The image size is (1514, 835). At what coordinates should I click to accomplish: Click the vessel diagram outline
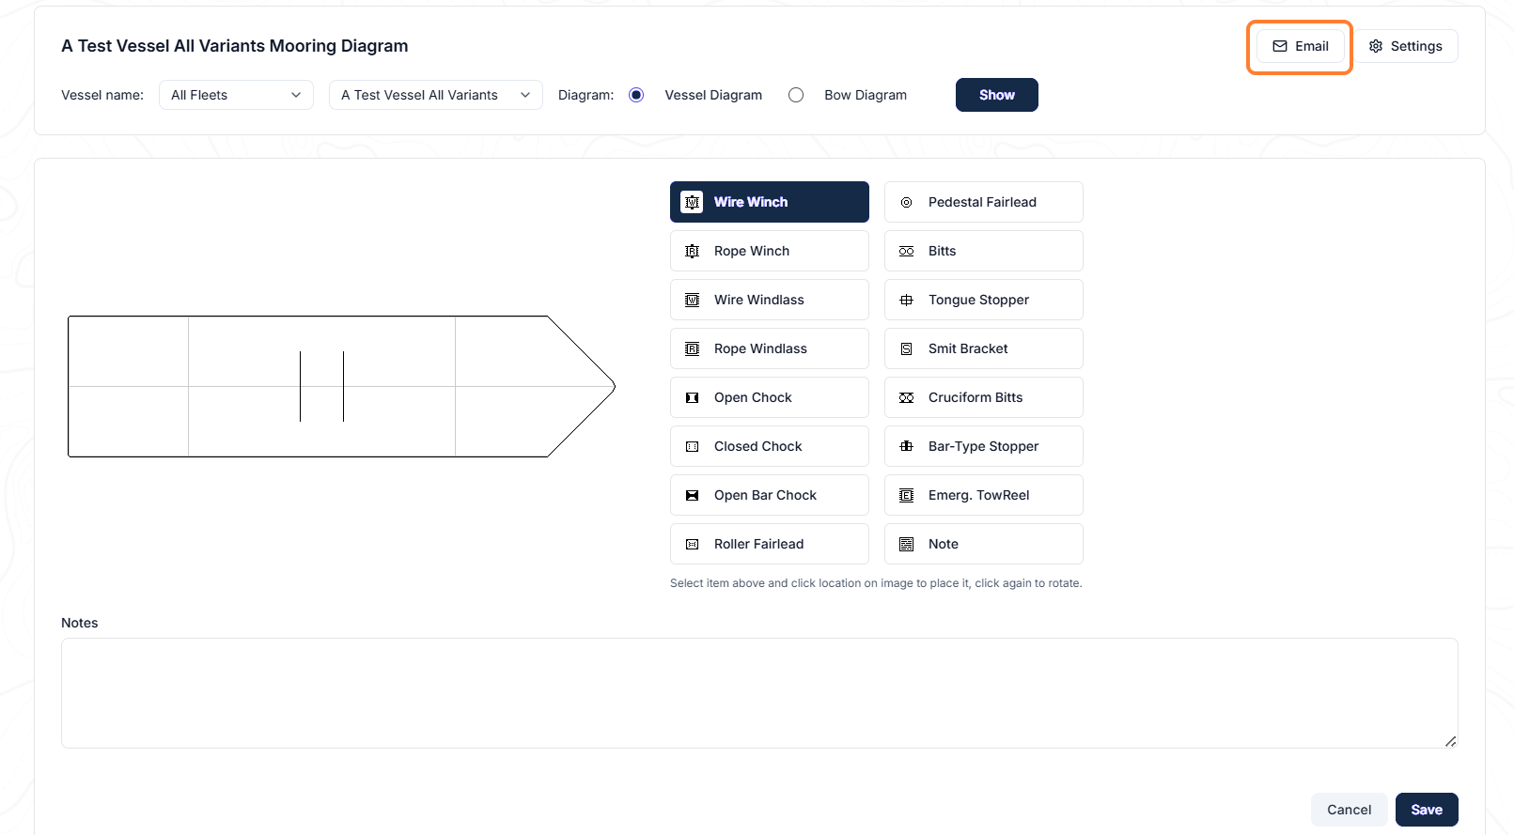click(341, 386)
